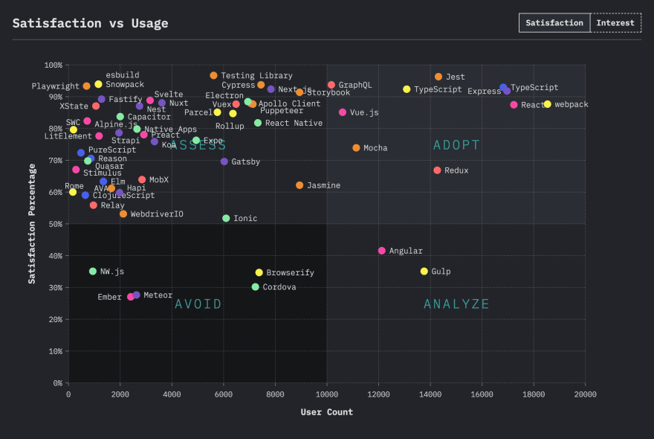Click the XState data point
The width and height of the screenshot is (654, 439).
pyautogui.click(x=96, y=106)
